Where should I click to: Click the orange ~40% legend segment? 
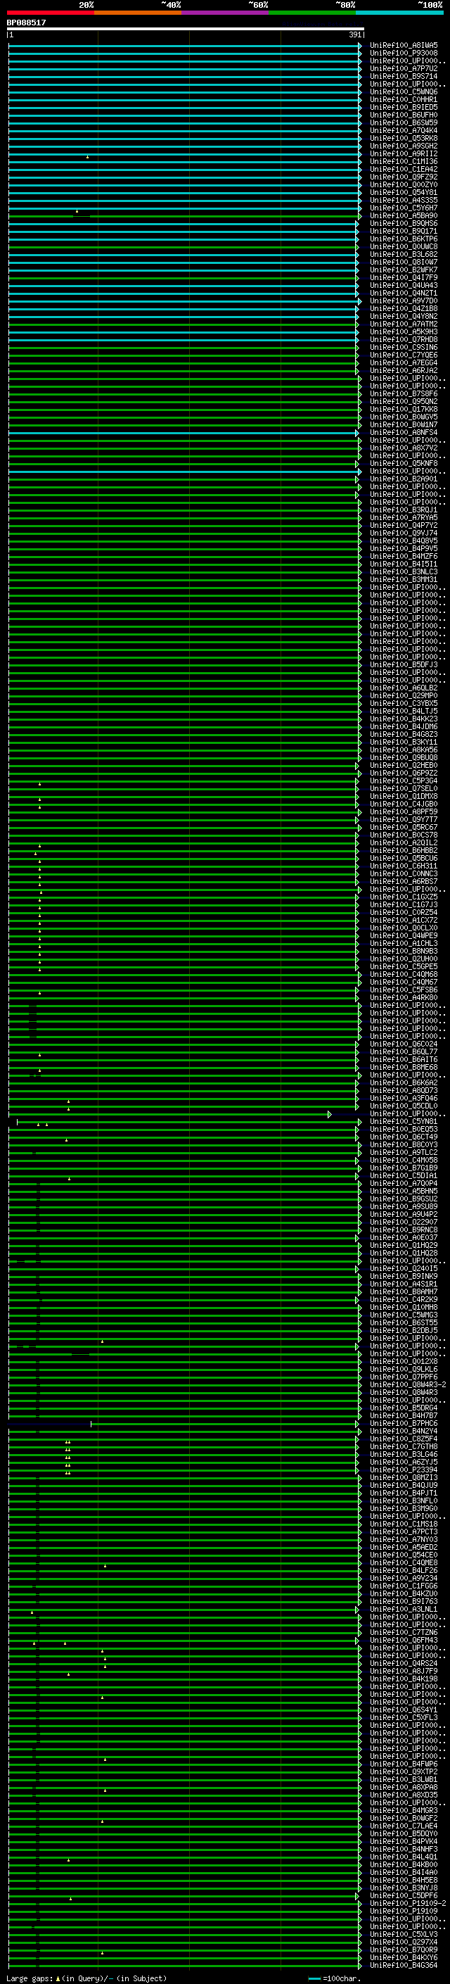click(138, 13)
